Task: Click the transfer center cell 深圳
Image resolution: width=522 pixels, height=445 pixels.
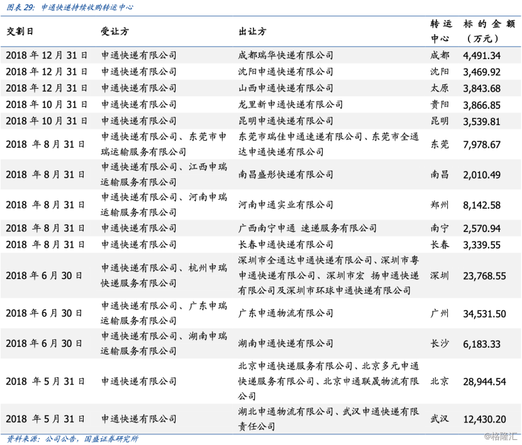Action: point(440,276)
